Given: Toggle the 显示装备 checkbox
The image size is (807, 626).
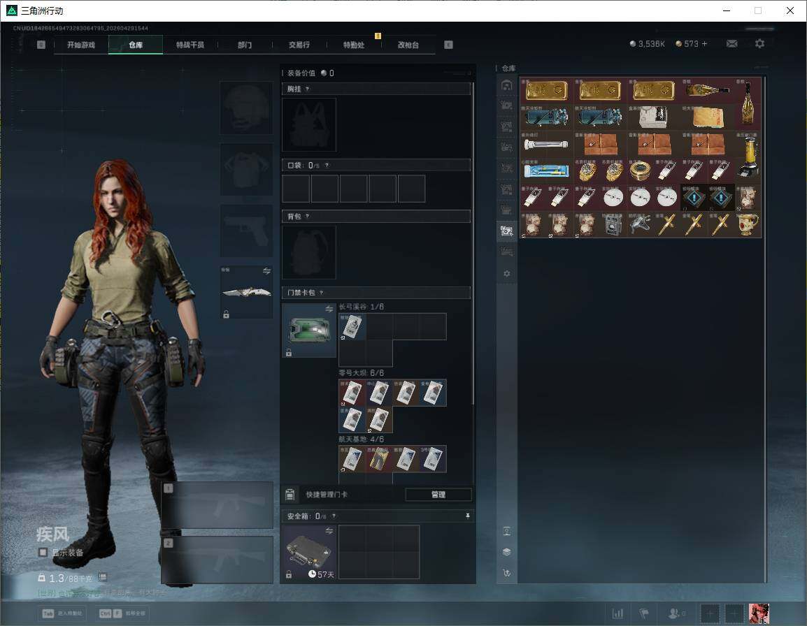Looking at the screenshot, I should [x=43, y=553].
